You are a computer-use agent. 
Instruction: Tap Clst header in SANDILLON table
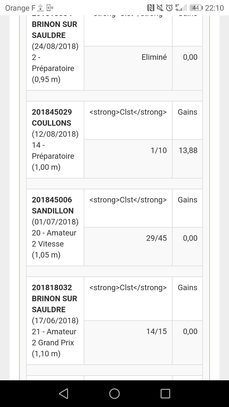point(128,200)
